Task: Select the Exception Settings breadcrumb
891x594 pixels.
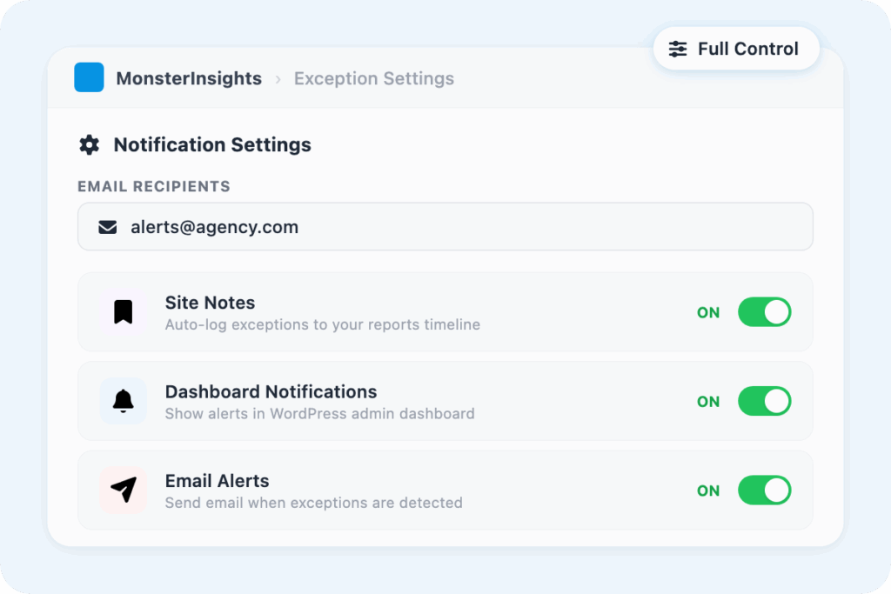Action: point(374,78)
